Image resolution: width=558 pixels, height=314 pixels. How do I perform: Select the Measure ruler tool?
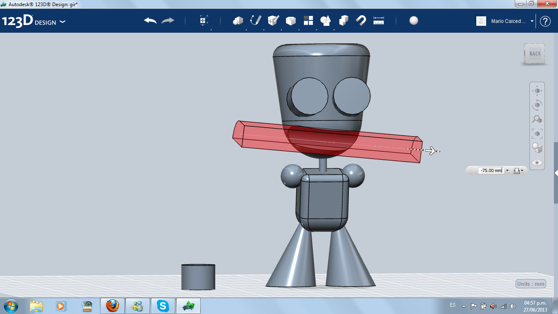coord(379,21)
